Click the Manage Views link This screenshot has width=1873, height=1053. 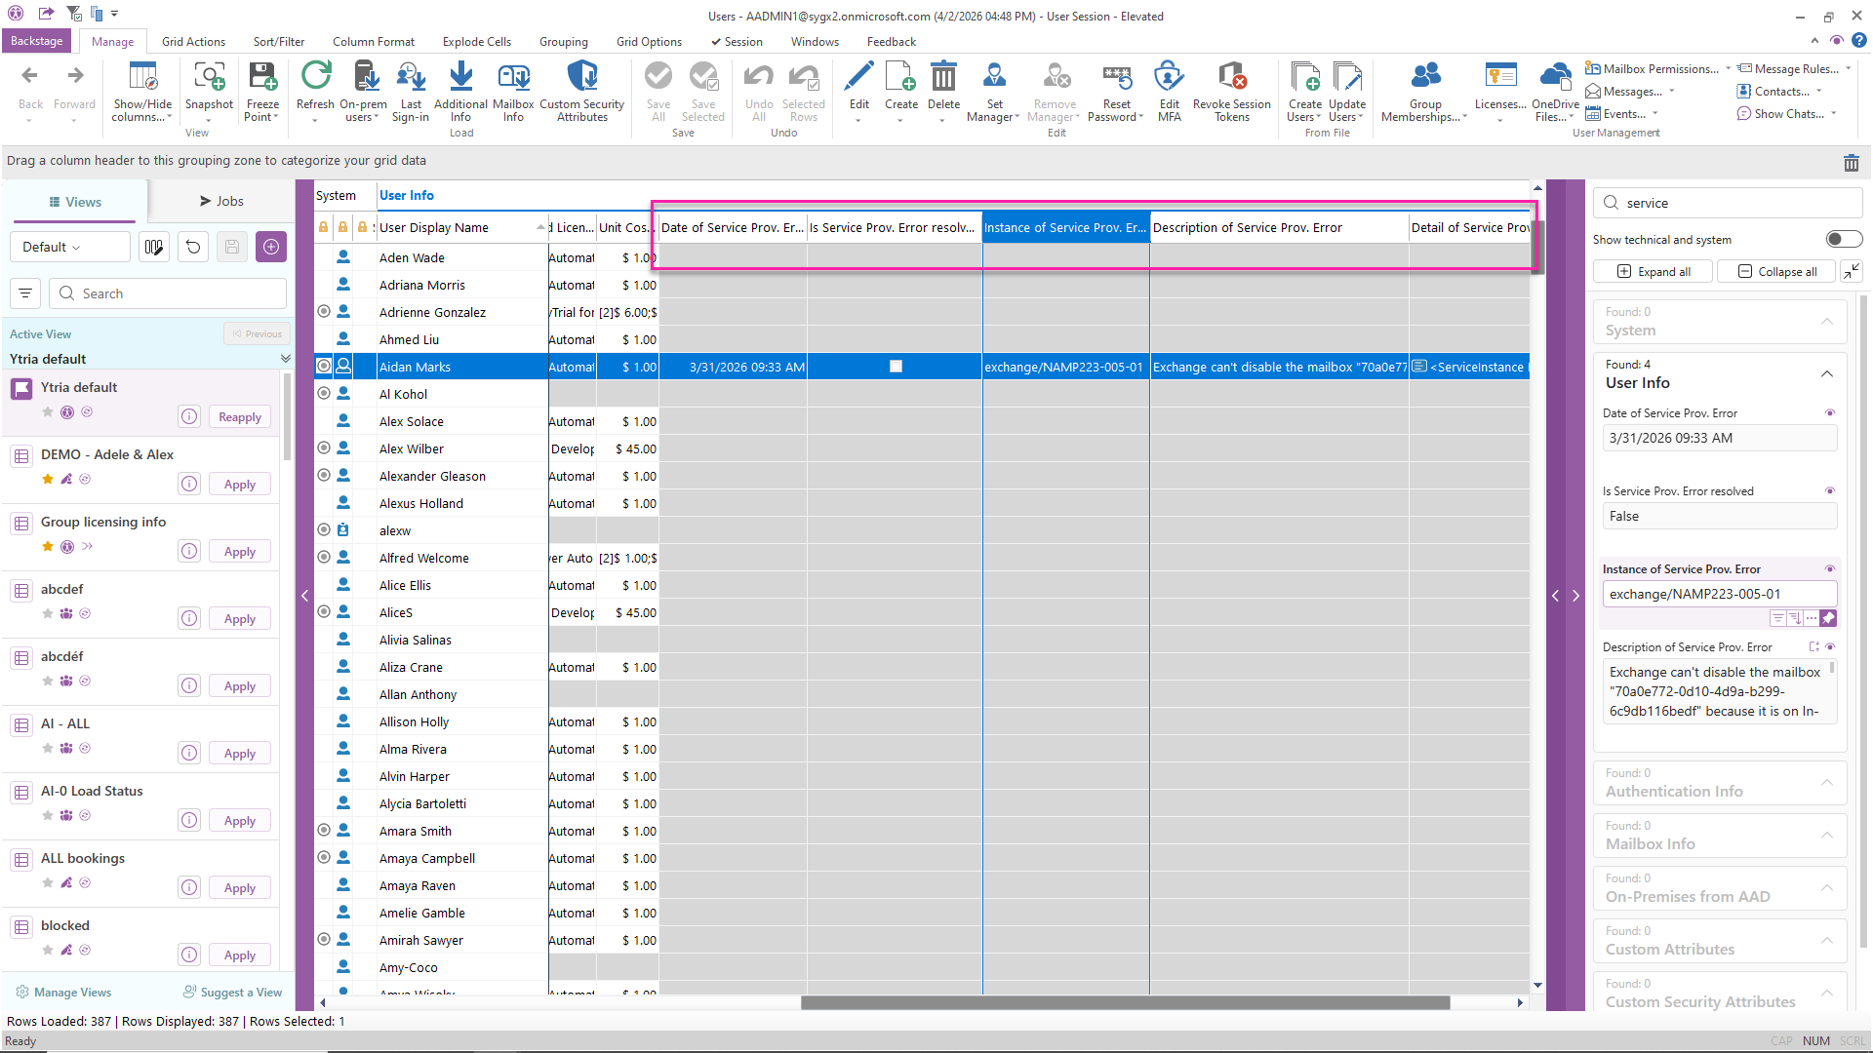72,993
